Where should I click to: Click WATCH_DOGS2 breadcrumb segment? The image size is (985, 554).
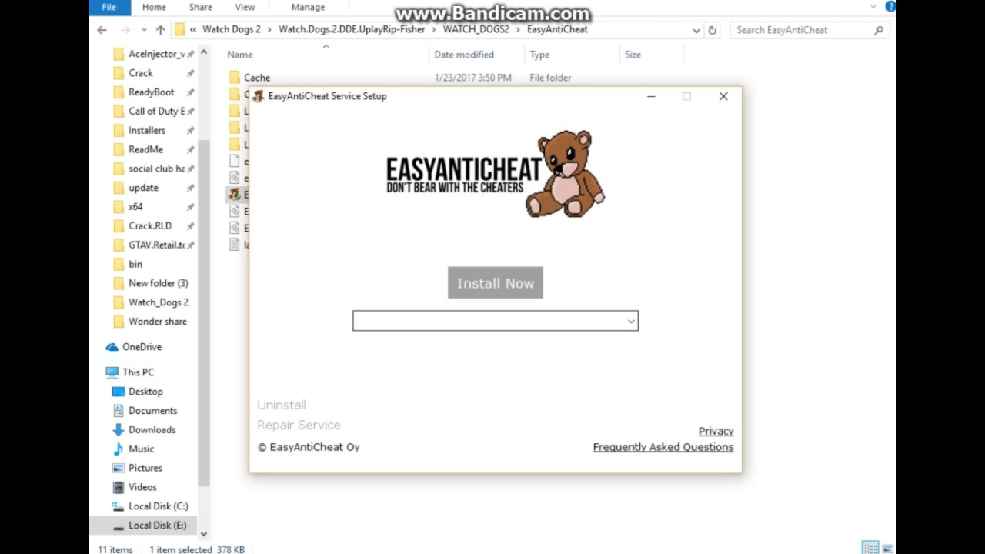(476, 29)
